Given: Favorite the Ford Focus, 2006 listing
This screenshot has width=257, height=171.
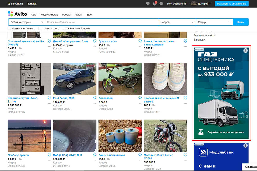Looking at the screenshot, I should pyautogui.click(x=95, y=98).
